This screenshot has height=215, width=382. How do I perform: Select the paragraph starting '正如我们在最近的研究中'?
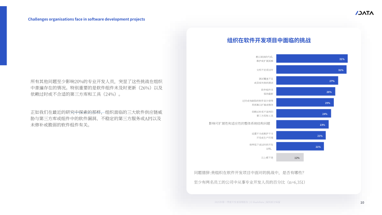click(x=96, y=119)
